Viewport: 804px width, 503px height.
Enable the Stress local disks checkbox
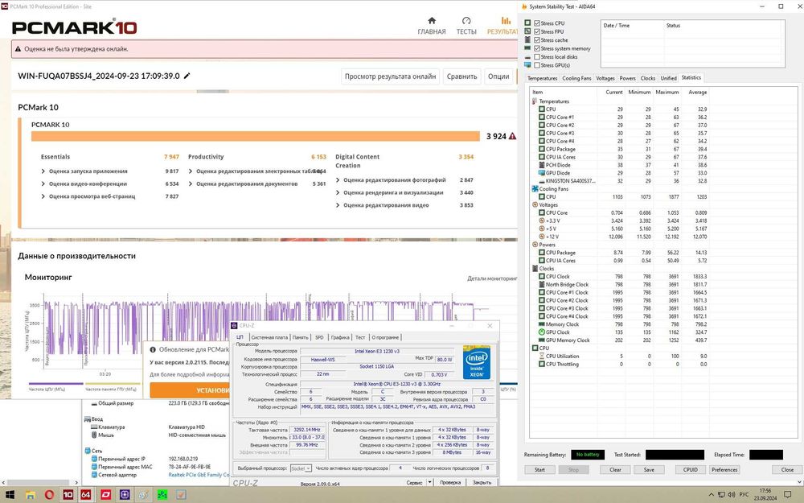click(x=536, y=56)
